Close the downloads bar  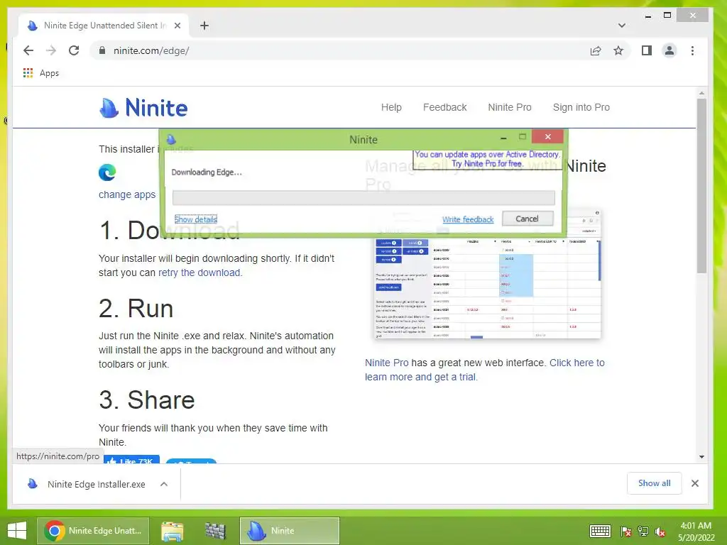pyautogui.click(x=694, y=483)
